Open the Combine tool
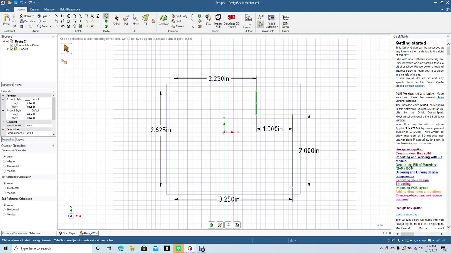This screenshot has height=253, width=451. pos(164,20)
